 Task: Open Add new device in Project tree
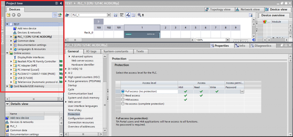point(27,28)
